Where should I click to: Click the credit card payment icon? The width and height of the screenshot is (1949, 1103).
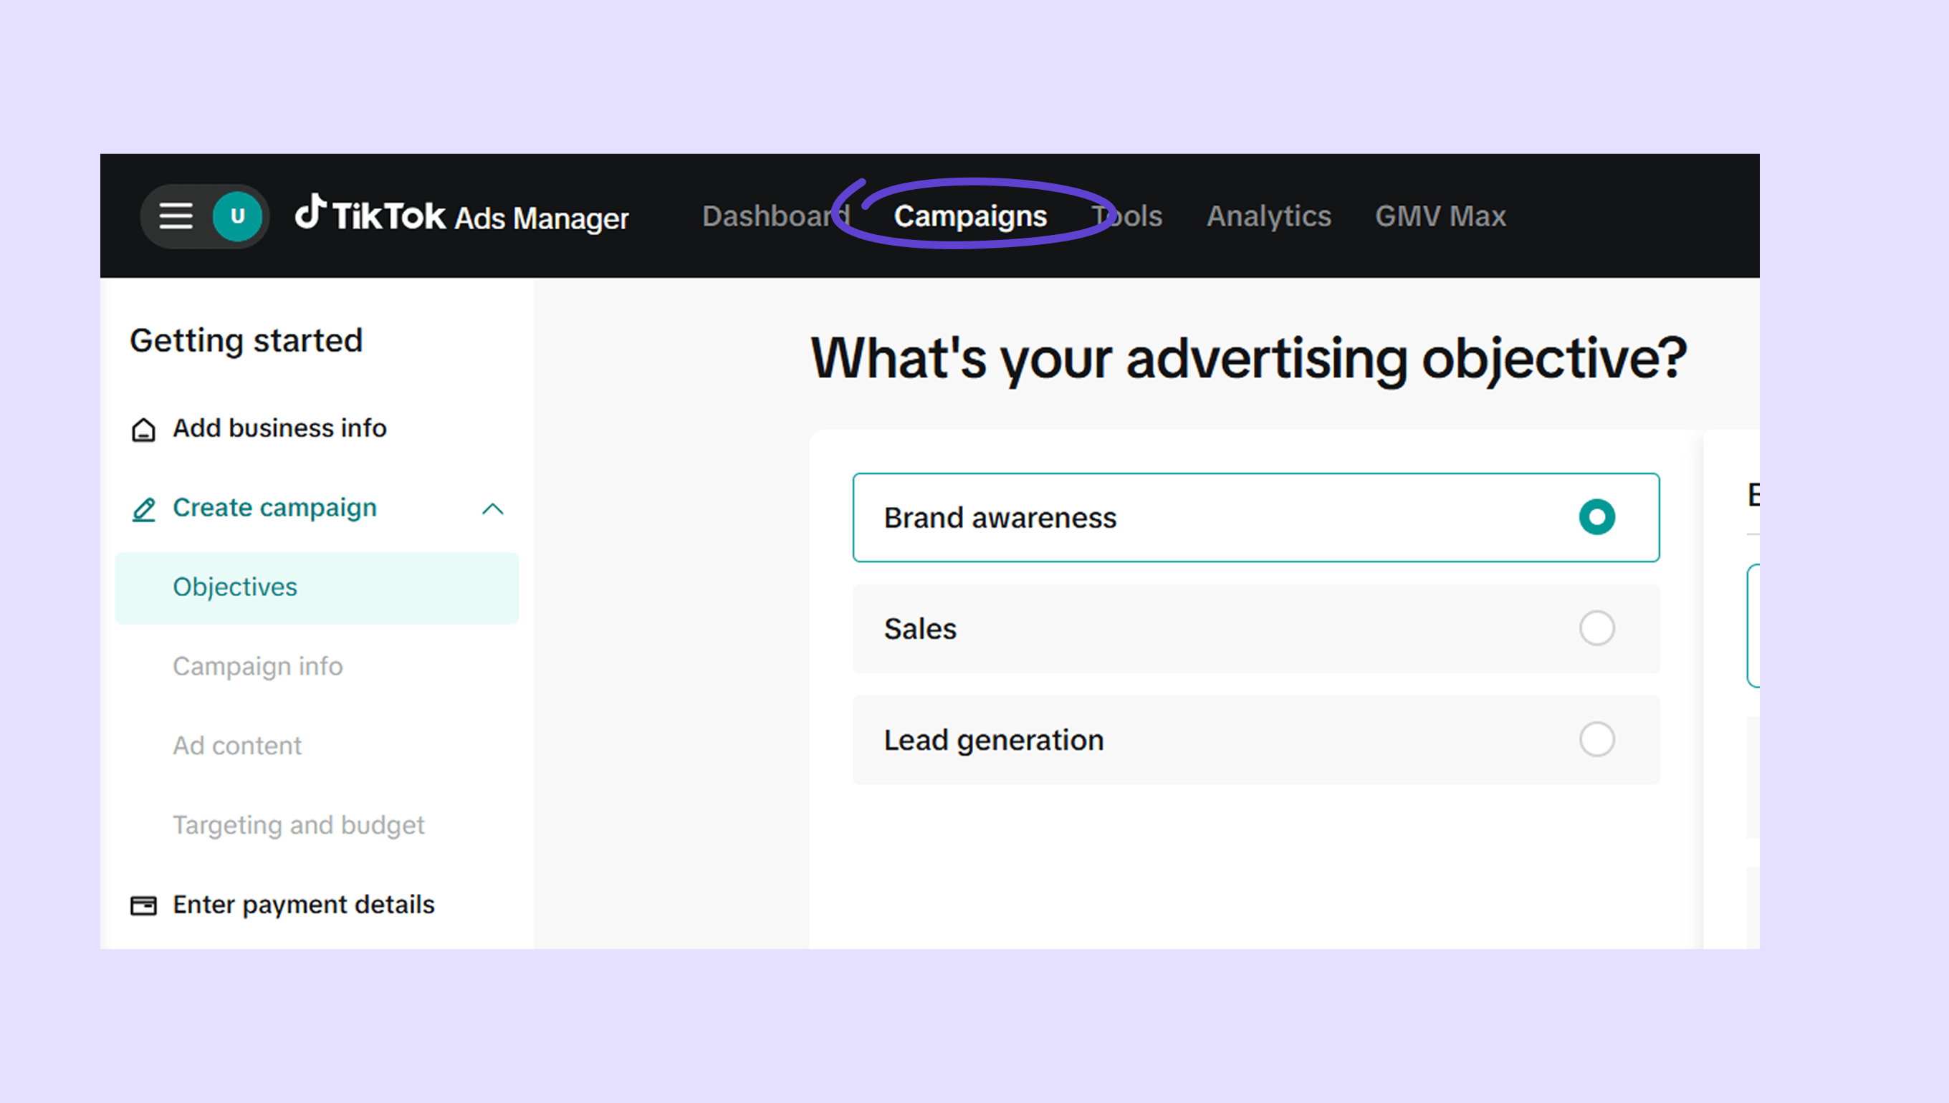pos(143,905)
